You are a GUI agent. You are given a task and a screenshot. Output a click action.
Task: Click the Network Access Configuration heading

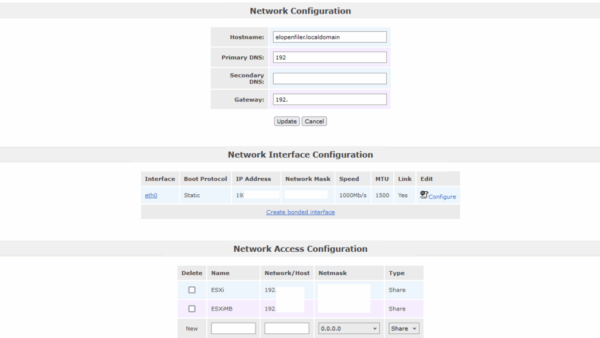click(300, 249)
